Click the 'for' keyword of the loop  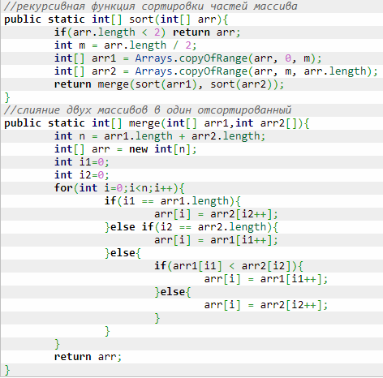[63, 187]
